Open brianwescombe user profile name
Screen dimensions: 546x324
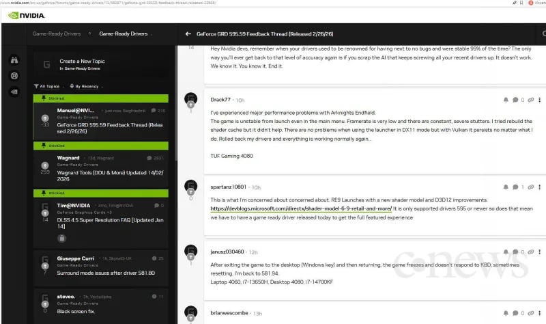pyautogui.click(x=229, y=313)
